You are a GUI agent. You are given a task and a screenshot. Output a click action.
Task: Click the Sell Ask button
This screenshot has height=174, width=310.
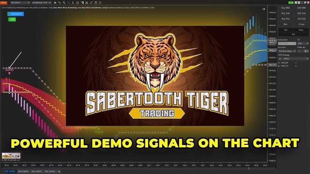tap(301, 13)
